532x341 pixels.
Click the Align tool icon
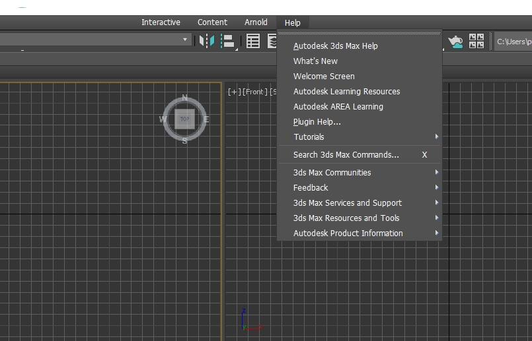point(228,41)
